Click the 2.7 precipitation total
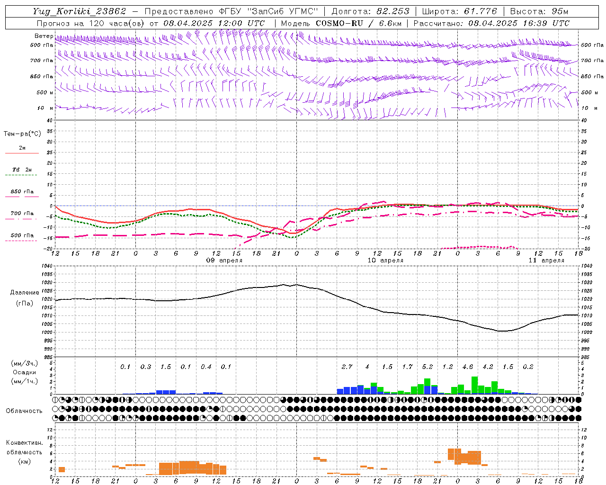Viewport: 606px width, 485px height. (x=347, y=367)
